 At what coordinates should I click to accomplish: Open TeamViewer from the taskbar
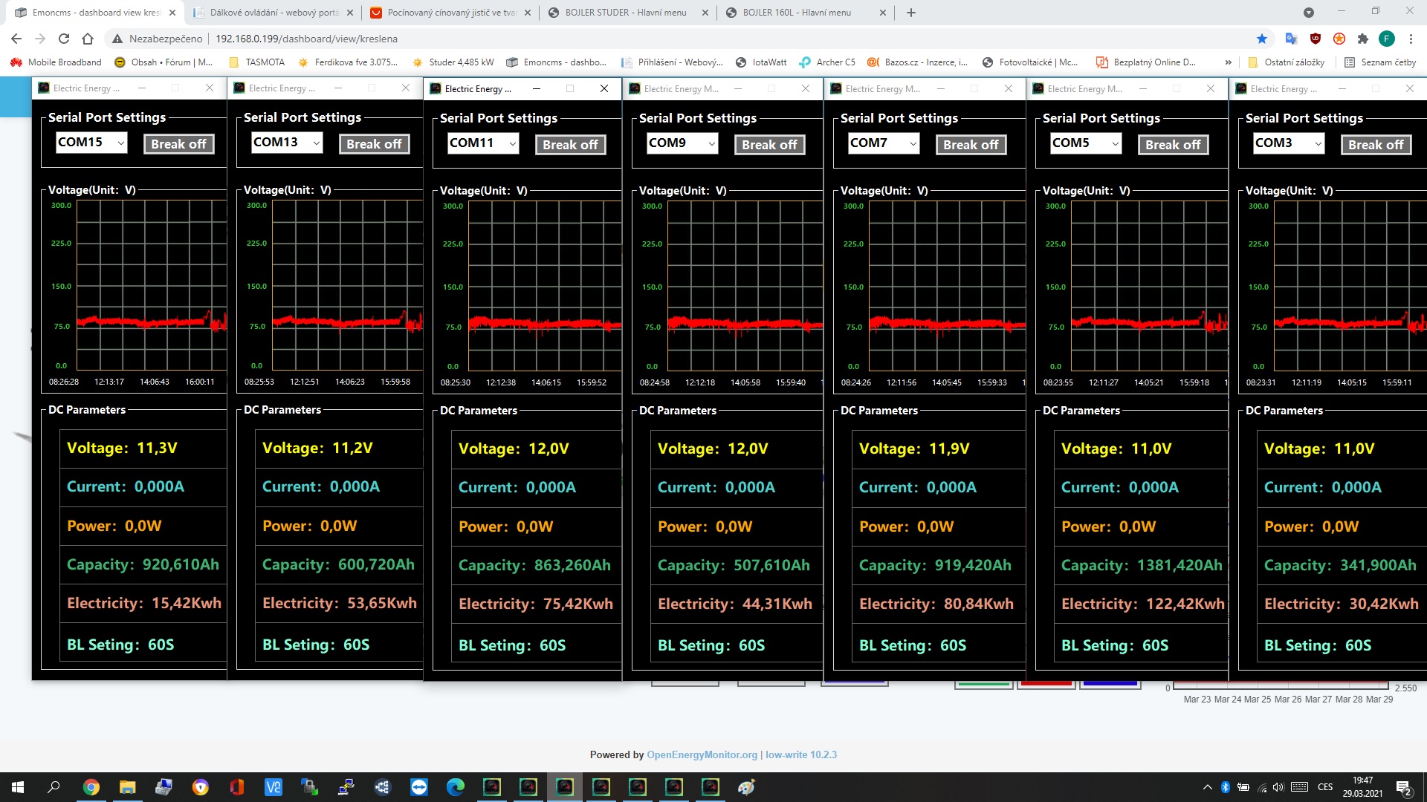(x=419, y=787)
